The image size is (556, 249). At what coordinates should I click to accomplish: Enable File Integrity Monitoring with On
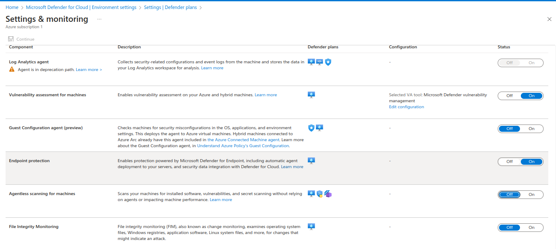[532, 228]
